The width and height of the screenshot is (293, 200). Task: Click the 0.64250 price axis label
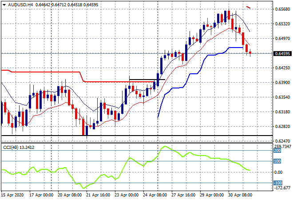pyautogui.click(x=282, y=68)
